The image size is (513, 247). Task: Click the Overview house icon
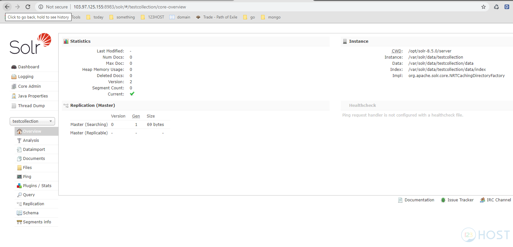tap(19, 131)
